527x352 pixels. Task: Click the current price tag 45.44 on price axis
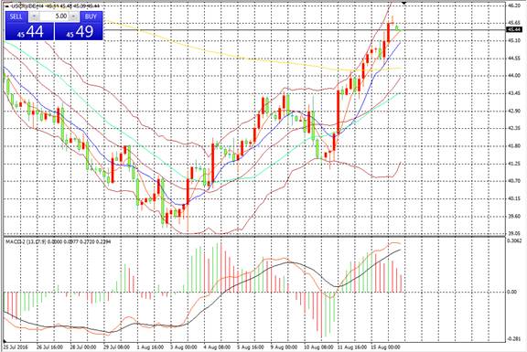pyautogui.click(x=514, y=29)
